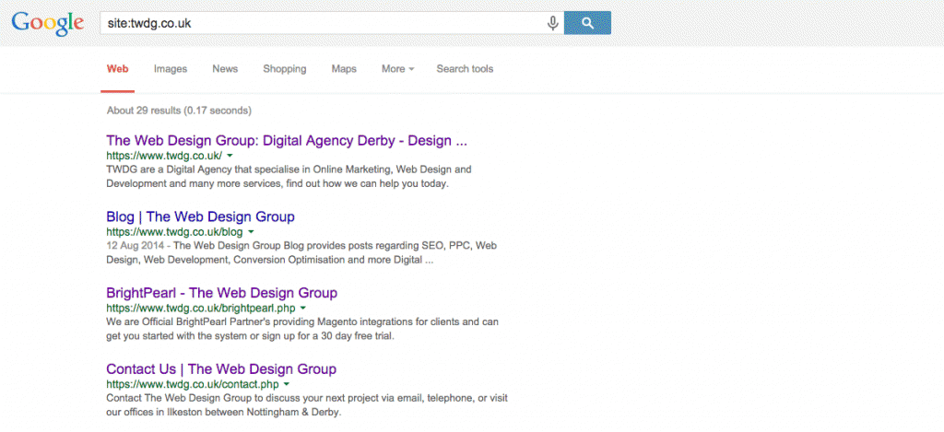This screenshot has height=432, width=944.
Task: Open Search tools options
Action: click(465, 69)
